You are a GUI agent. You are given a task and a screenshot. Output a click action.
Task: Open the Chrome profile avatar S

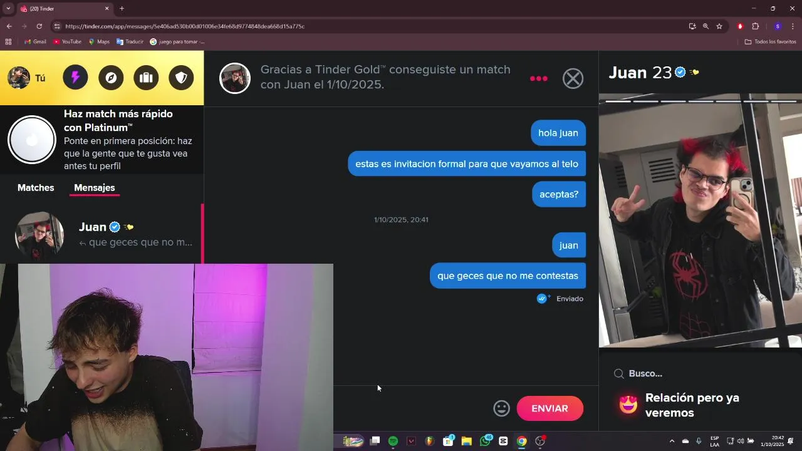tap(778, 26)
